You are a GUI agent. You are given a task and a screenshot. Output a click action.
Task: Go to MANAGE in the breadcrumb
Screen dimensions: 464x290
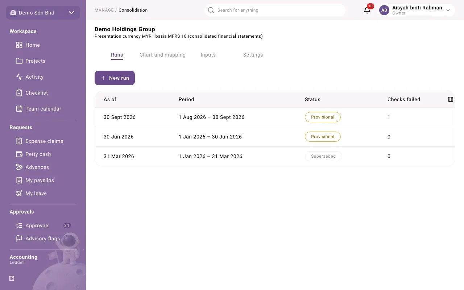[104, 10]
